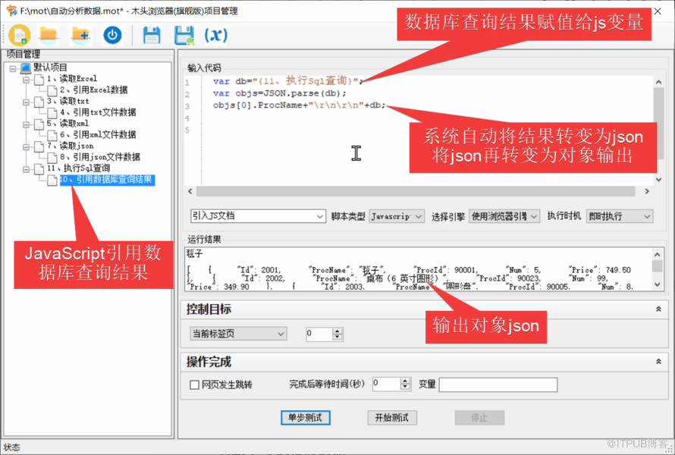Click page icon of 8、引用json文件数据
675x455 pixels.
click(52, 158)
